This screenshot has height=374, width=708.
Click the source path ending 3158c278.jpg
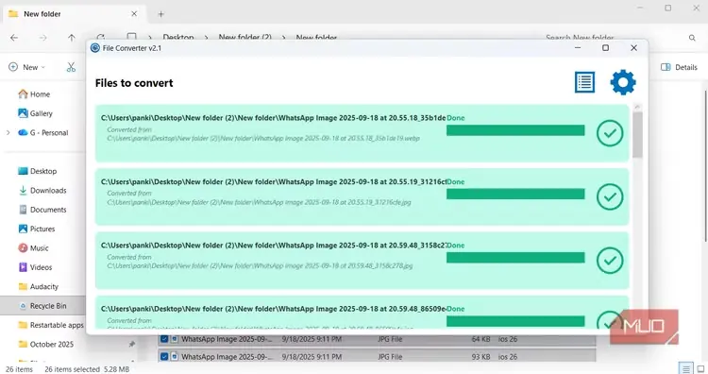point(260,266)
